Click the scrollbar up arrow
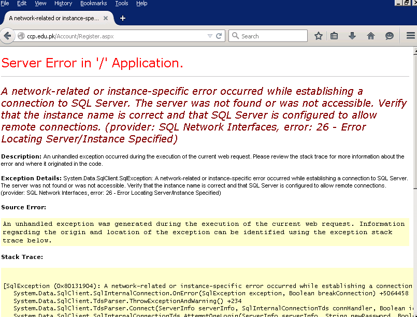The height and width of the screenshot is (317, 417). [x=415, y=51]
